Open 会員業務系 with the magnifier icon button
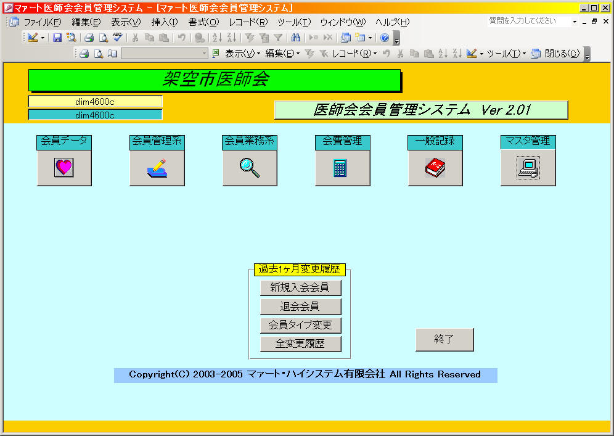This screenshot has width=614, height=436. coord(250,168)
